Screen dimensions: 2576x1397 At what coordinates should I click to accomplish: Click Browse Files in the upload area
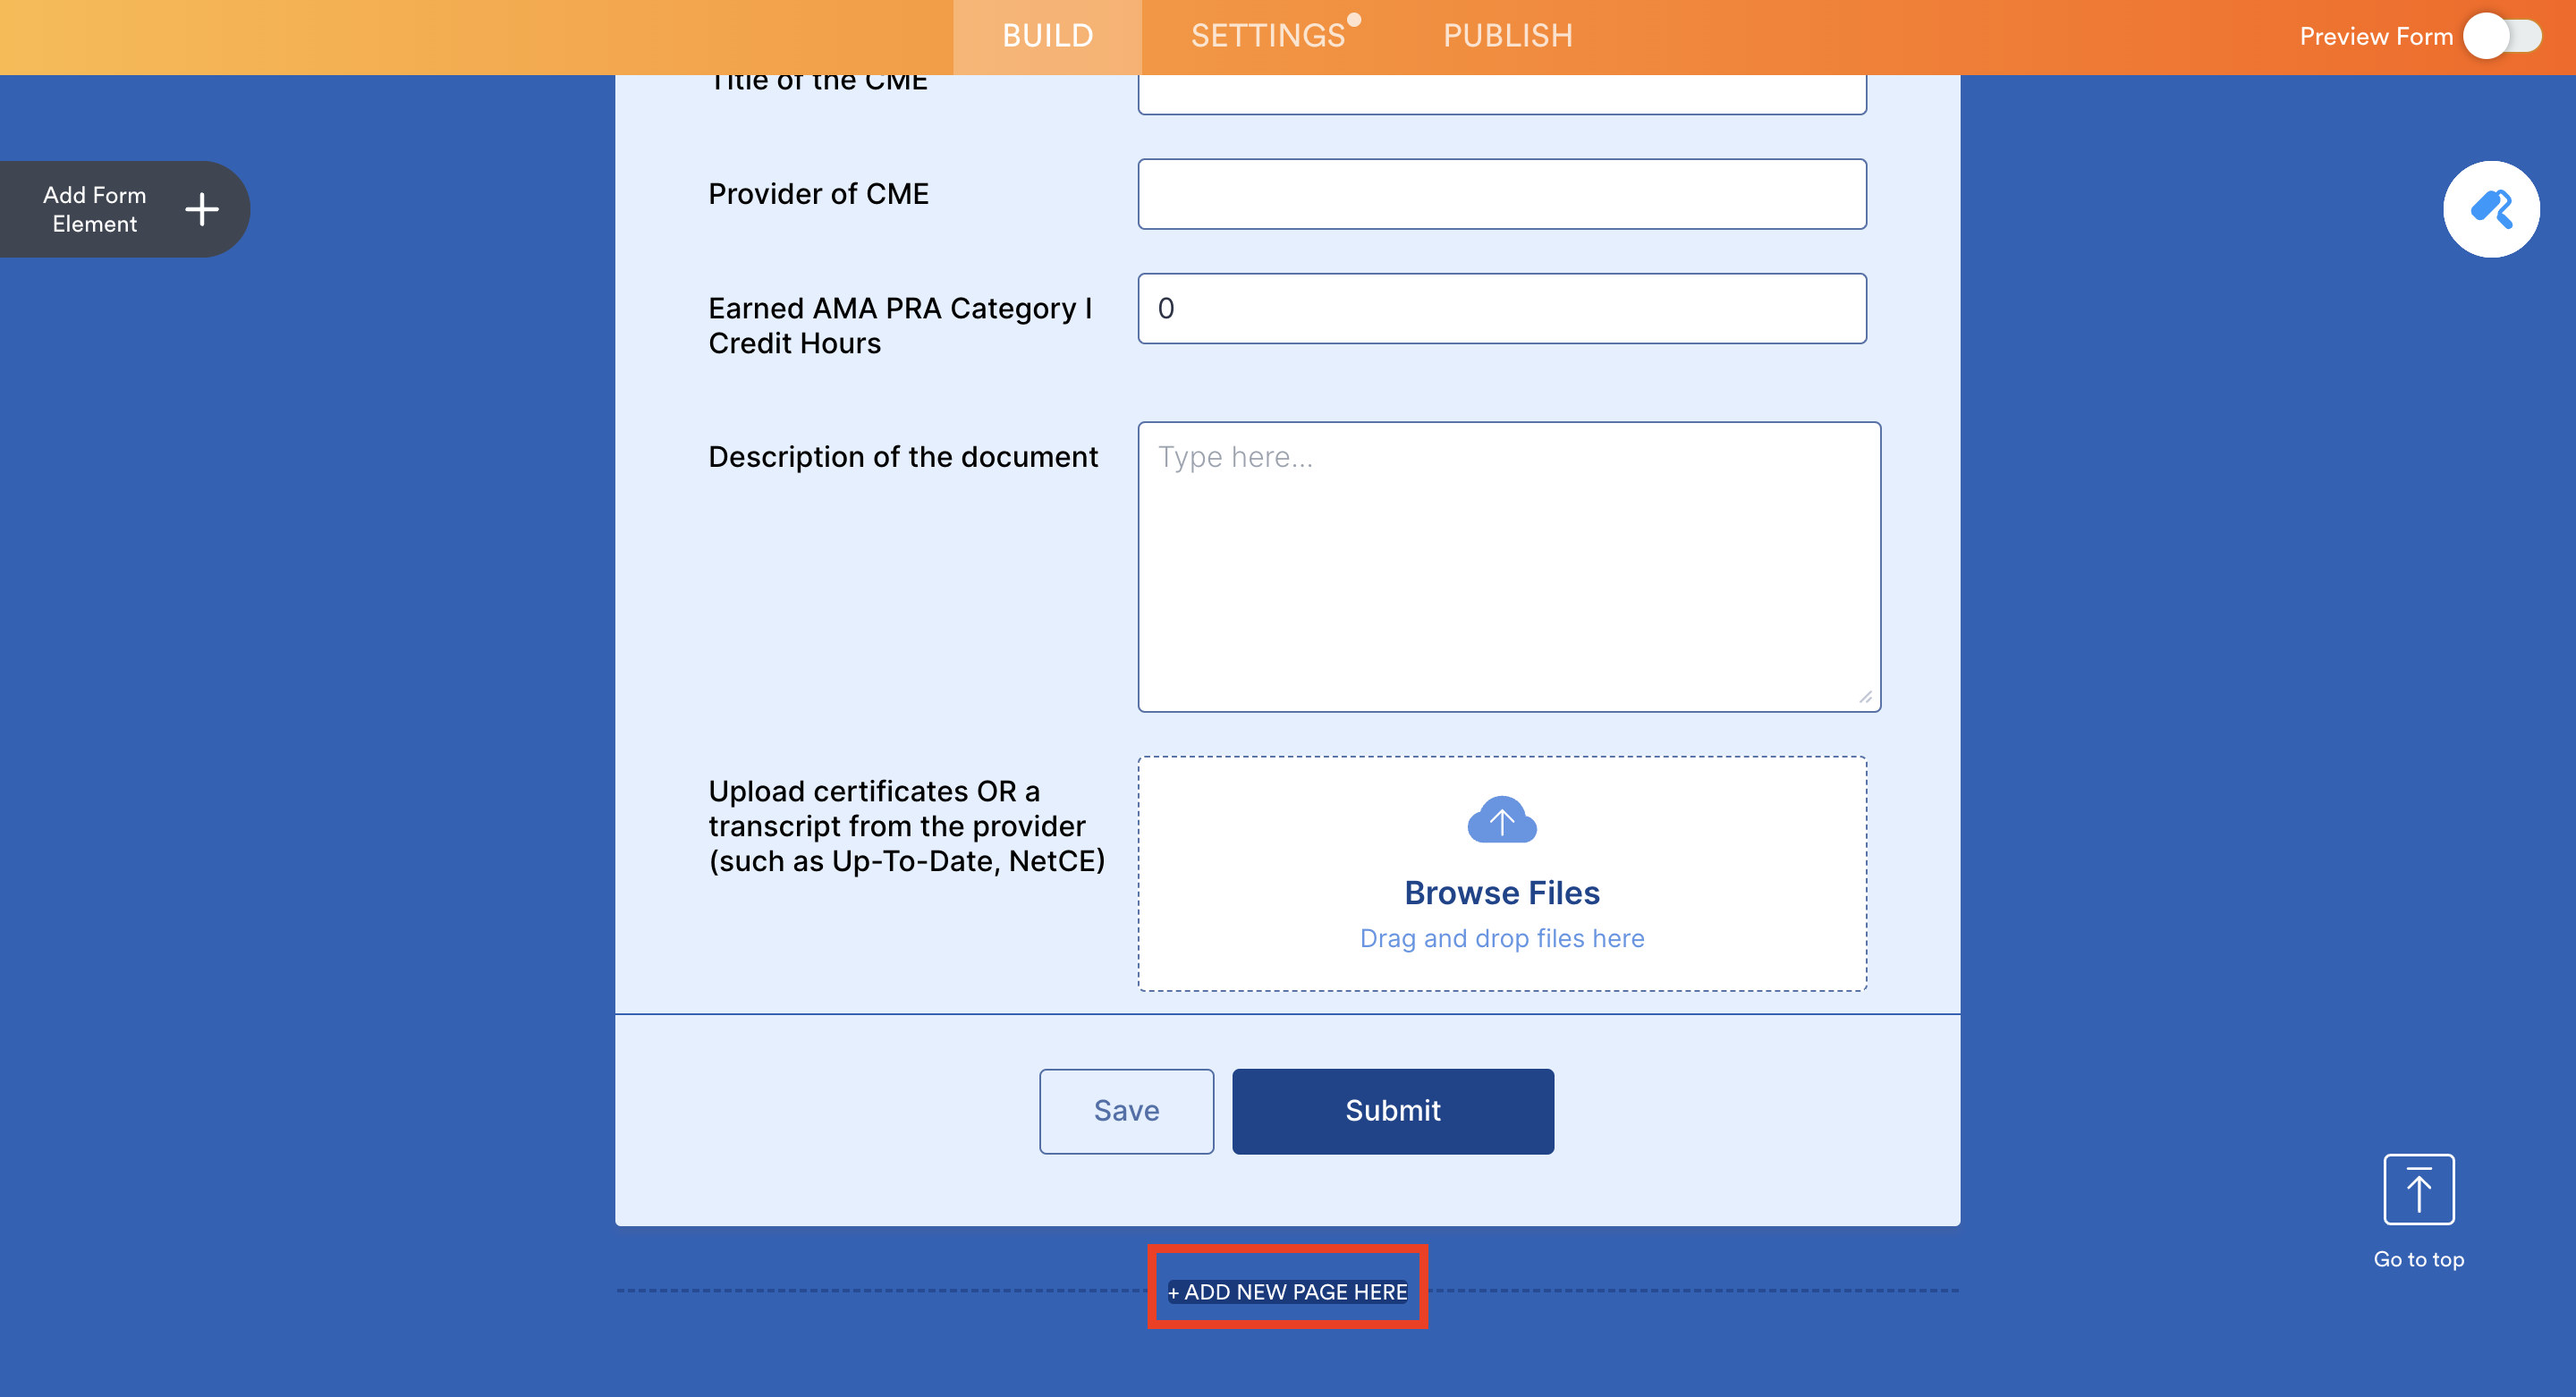point(1501,892)
